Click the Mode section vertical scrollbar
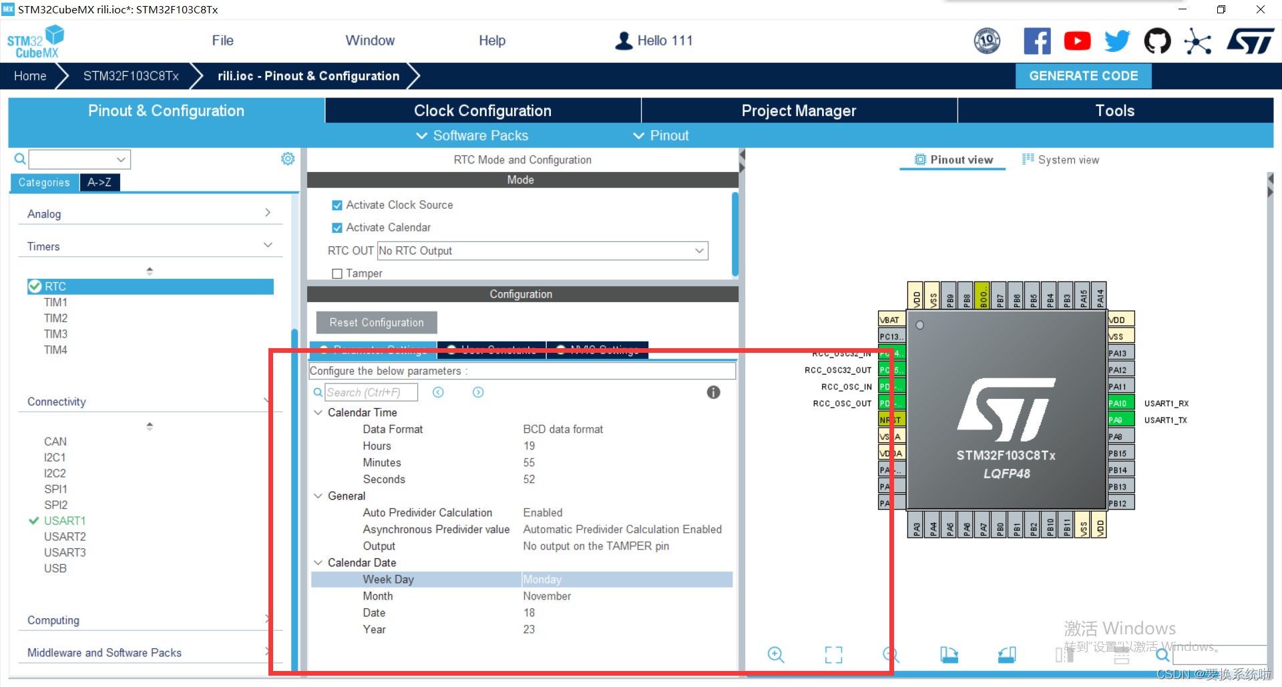1282x687 pixels. pos(735,233)
